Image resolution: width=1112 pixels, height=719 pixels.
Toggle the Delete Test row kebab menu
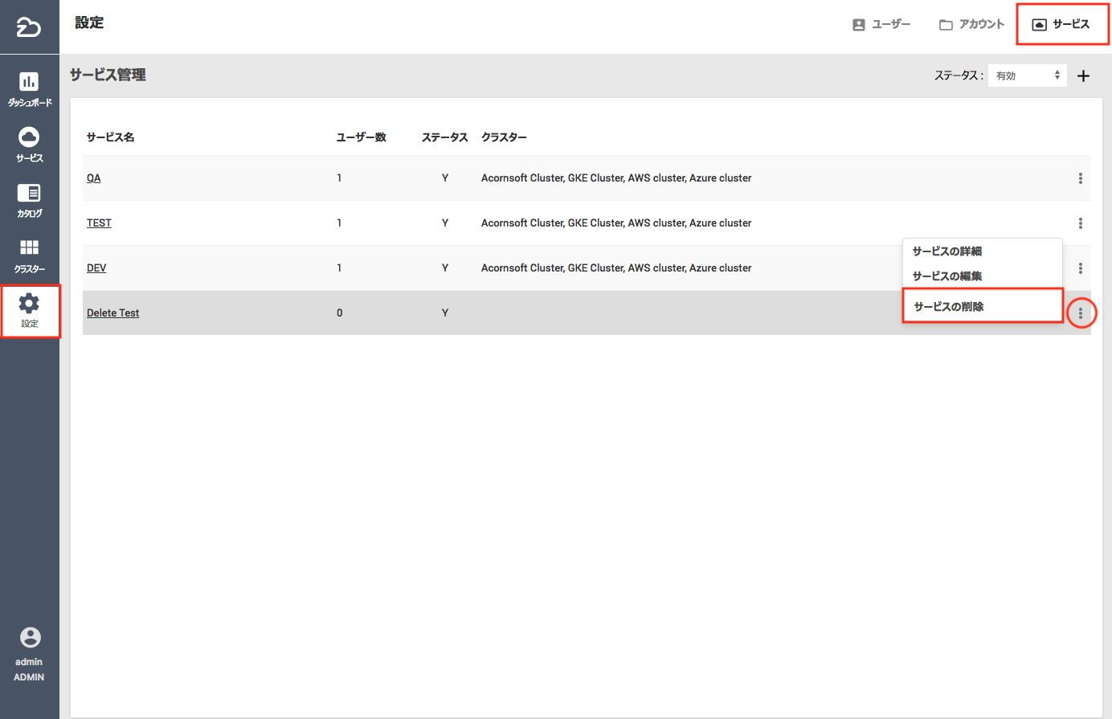point(1081,313)
